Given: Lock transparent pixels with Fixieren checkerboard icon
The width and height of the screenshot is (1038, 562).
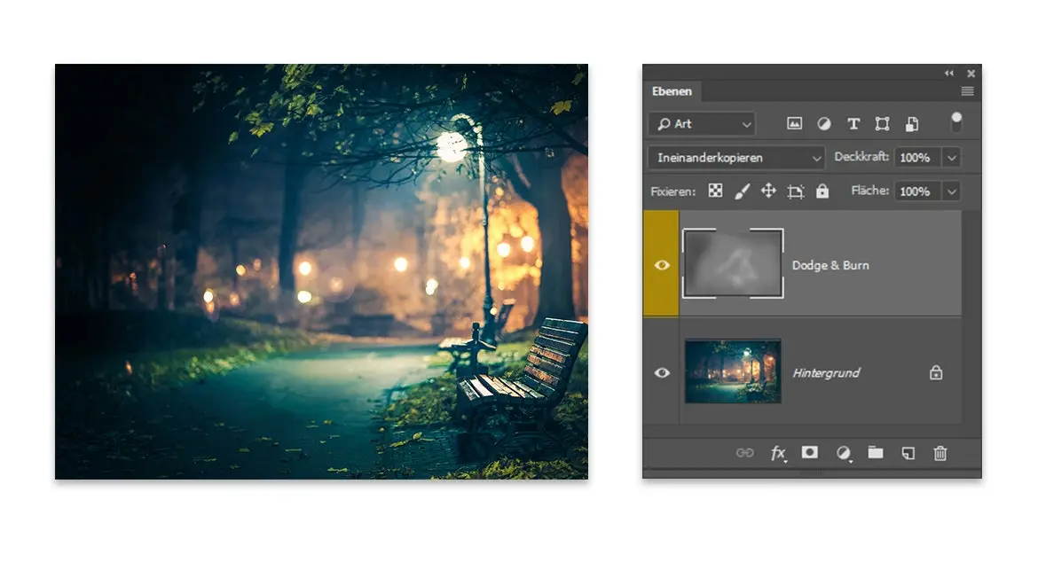Looking at the screenshot, I should pyautogui.click(x=714, y=191).
